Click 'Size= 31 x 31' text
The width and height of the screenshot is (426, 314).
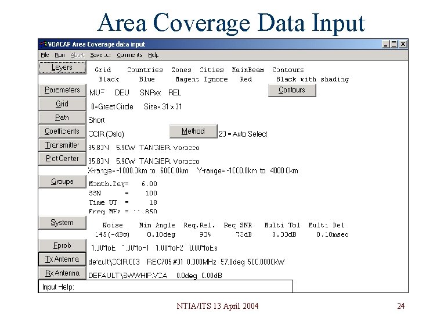pyautogui.click(x=163, y=106)
